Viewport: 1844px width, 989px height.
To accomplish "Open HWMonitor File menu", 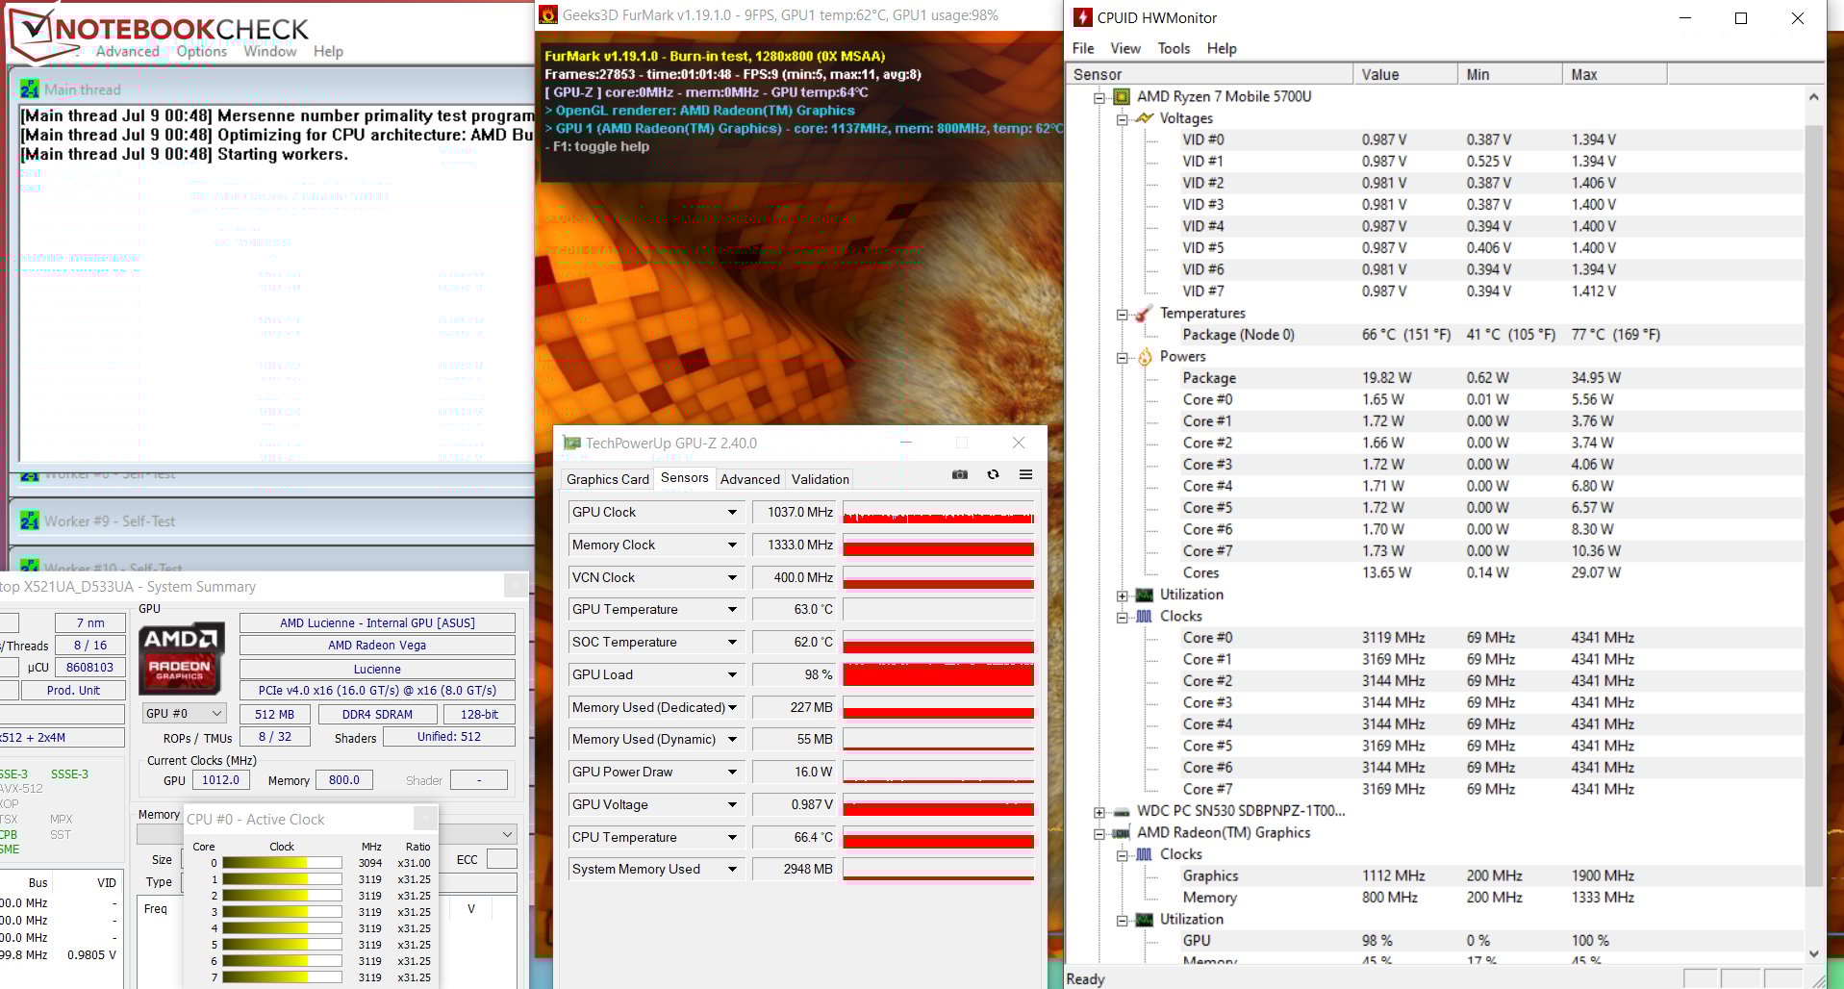I will [x=1083, y=48].
